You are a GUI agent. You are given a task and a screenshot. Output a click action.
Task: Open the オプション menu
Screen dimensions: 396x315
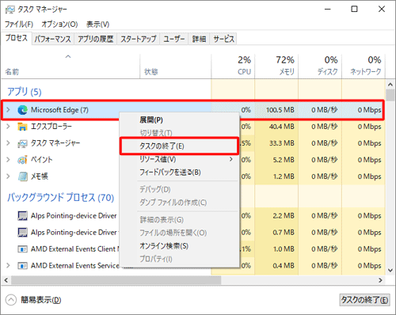click(59, 25)
